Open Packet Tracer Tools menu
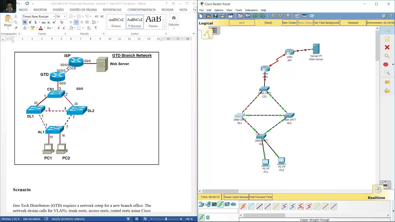Screen dimensions: 395x222 click(x=239, y=10)
